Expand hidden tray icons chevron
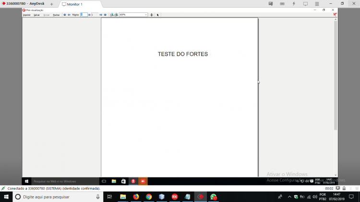The height and width of the screenshot is (202, 360). coord(289,197)
